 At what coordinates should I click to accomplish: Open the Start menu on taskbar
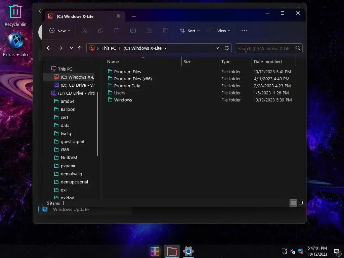[155, 251]
